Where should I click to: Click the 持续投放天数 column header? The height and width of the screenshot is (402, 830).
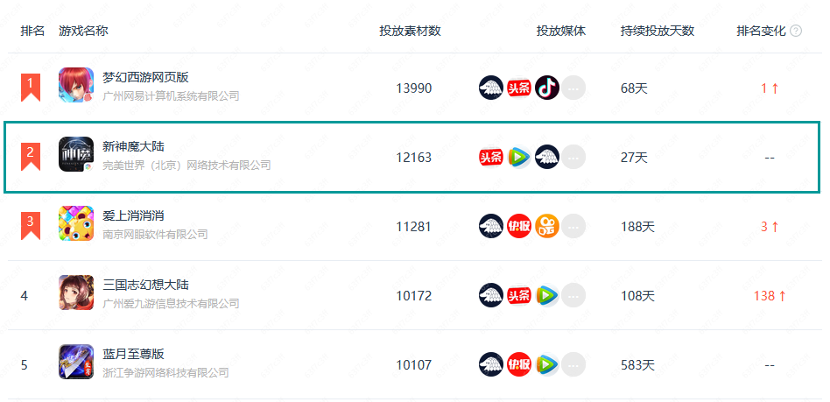click(x=657, y=31)
